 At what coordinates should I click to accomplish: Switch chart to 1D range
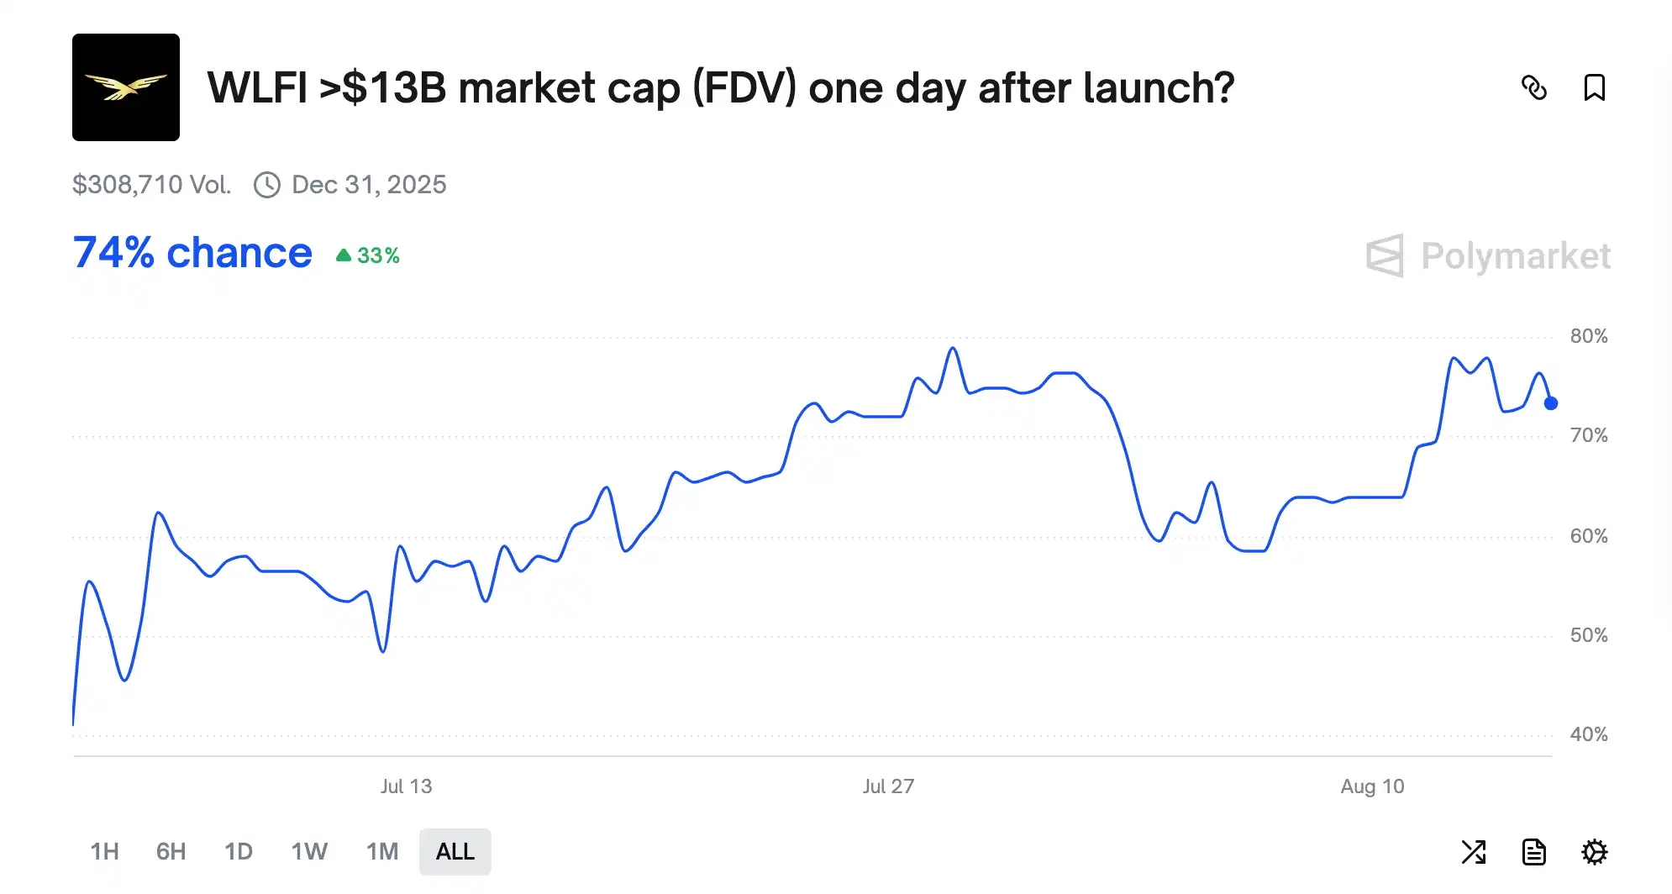coord(239,852)
